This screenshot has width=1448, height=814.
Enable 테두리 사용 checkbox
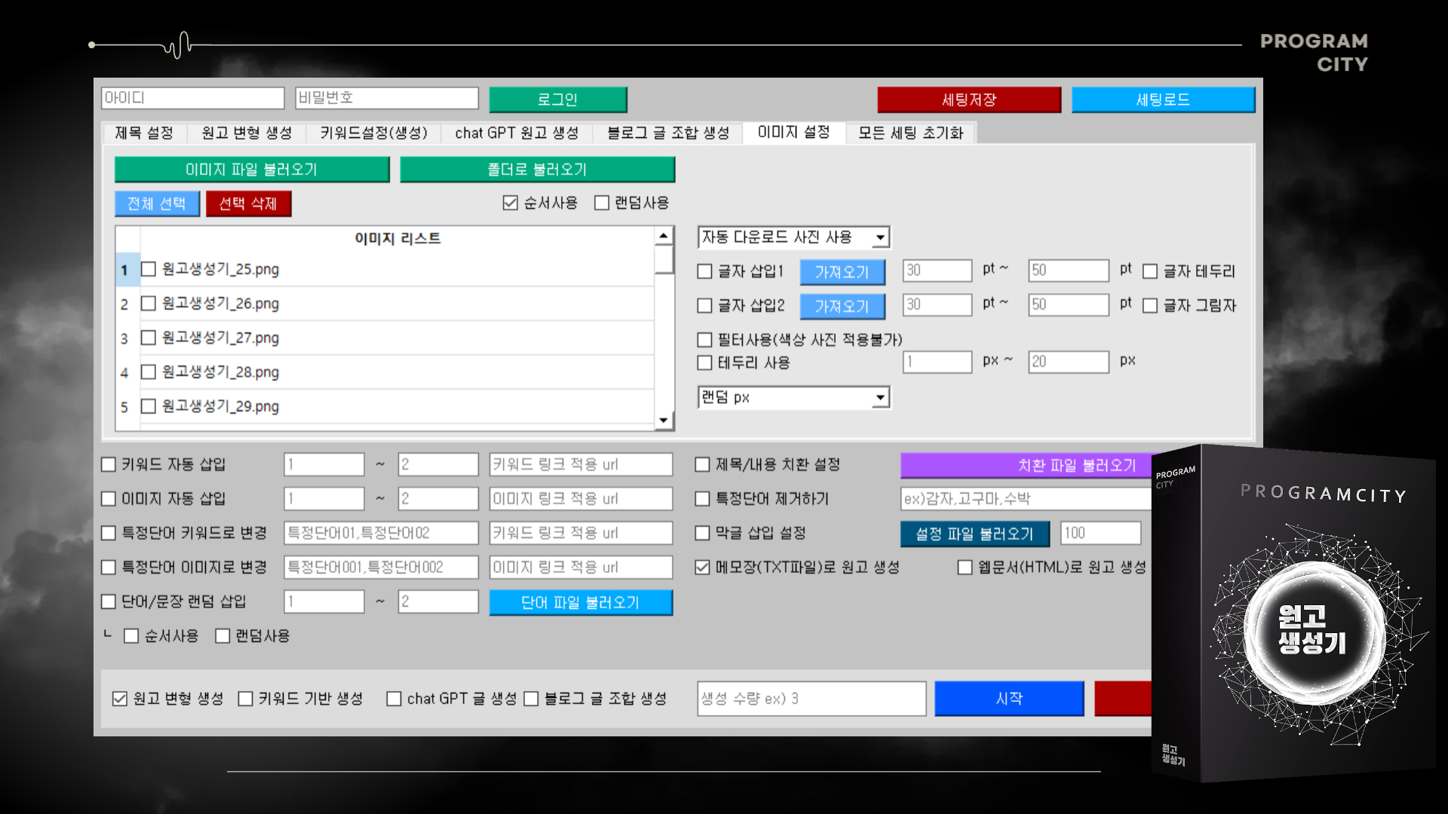click(704, 363)
